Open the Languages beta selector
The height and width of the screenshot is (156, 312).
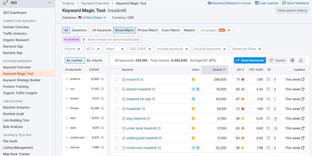(215, 30)
